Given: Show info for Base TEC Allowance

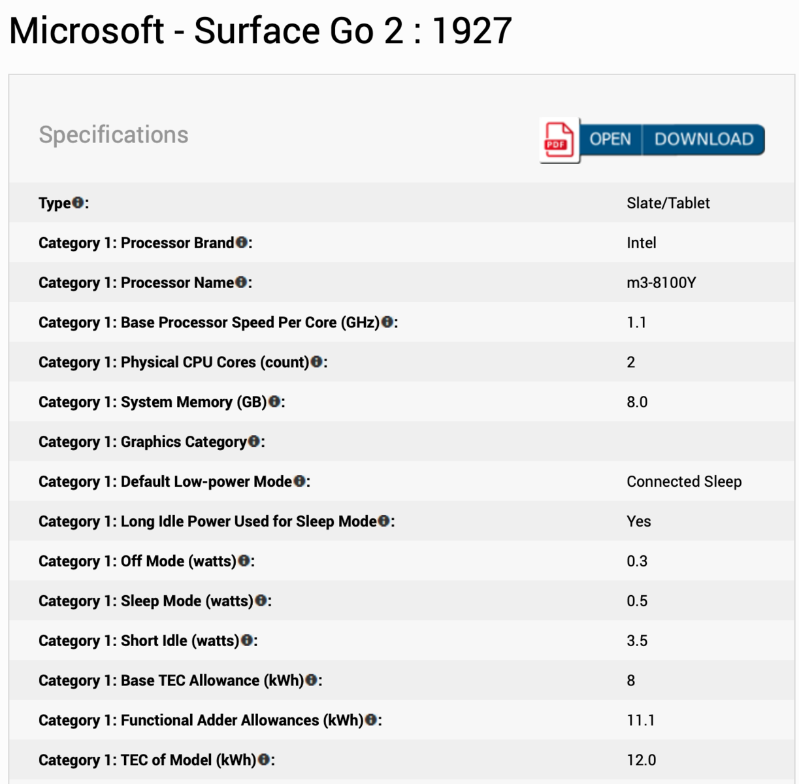Looking at the screenshot, I should point(312,681).
